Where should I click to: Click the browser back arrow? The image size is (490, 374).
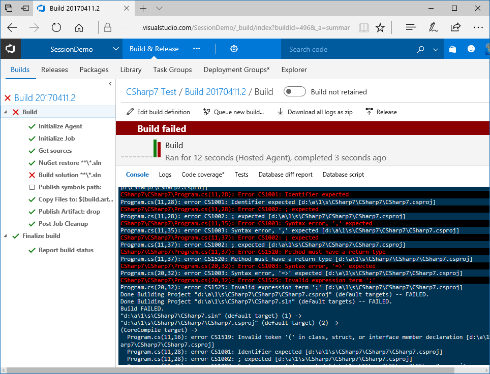click(x=12, y=28)
